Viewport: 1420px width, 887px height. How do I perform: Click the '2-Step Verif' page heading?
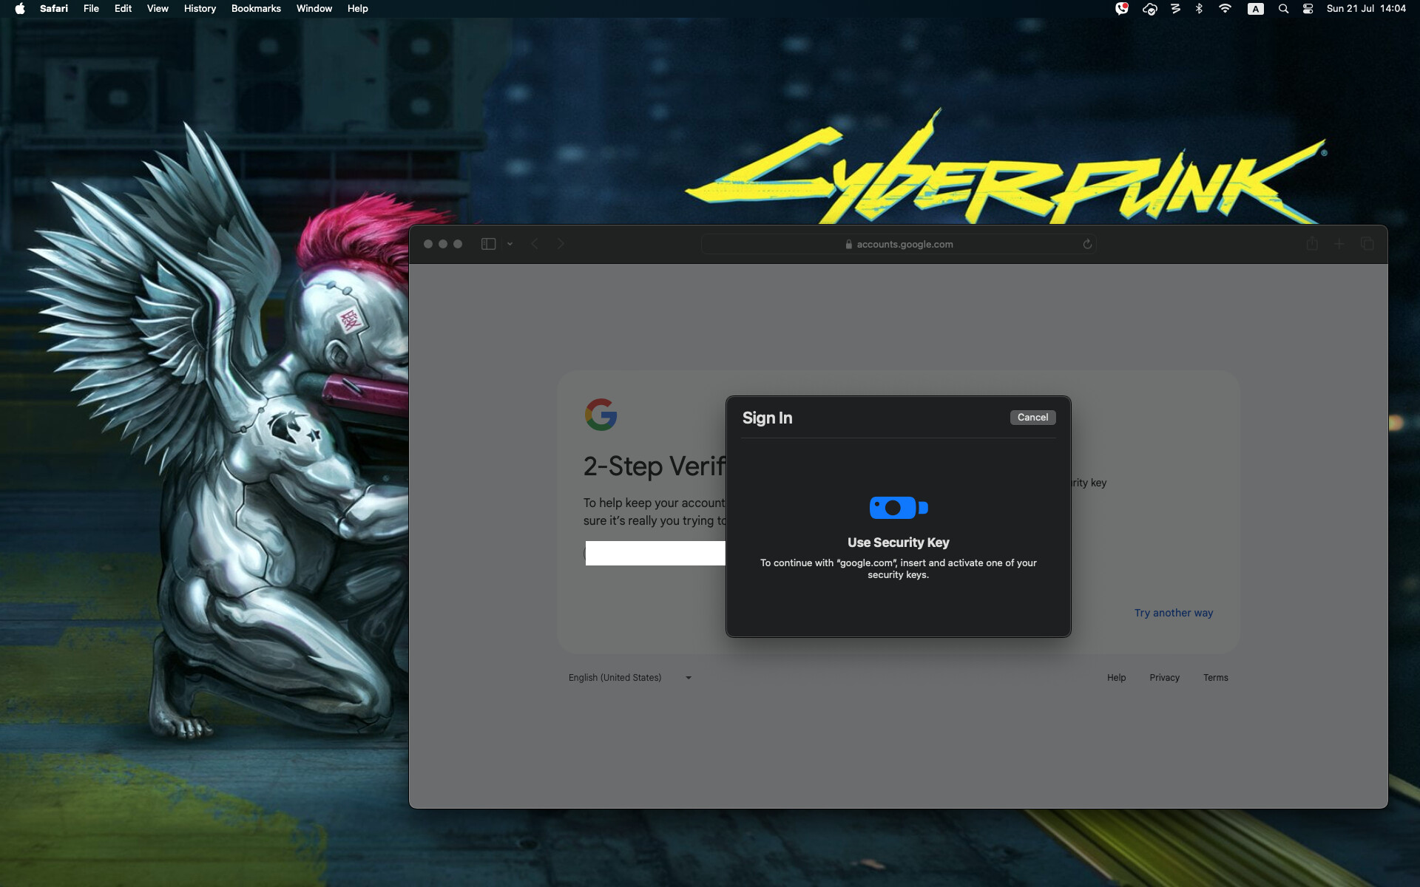tap(655, 466)
